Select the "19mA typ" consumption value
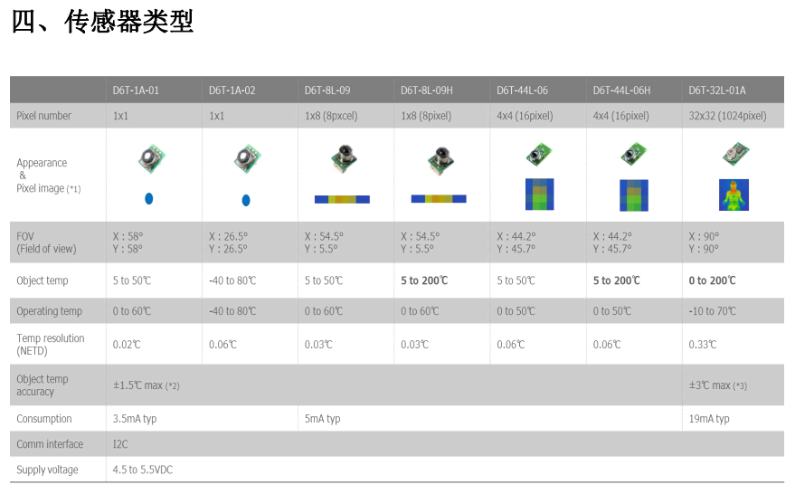 [709, 419]
